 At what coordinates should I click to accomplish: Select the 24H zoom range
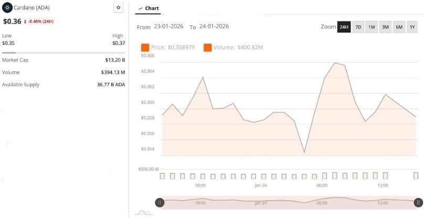(x=344, y=27)
